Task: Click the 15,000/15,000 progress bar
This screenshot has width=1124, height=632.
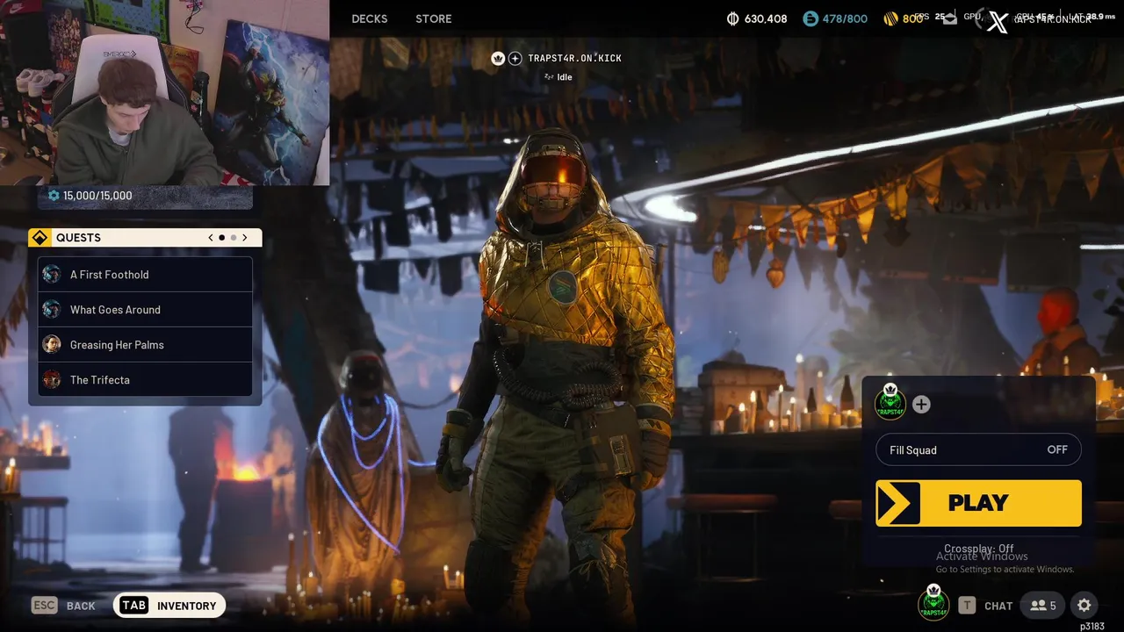Action: tap(145, 197)
